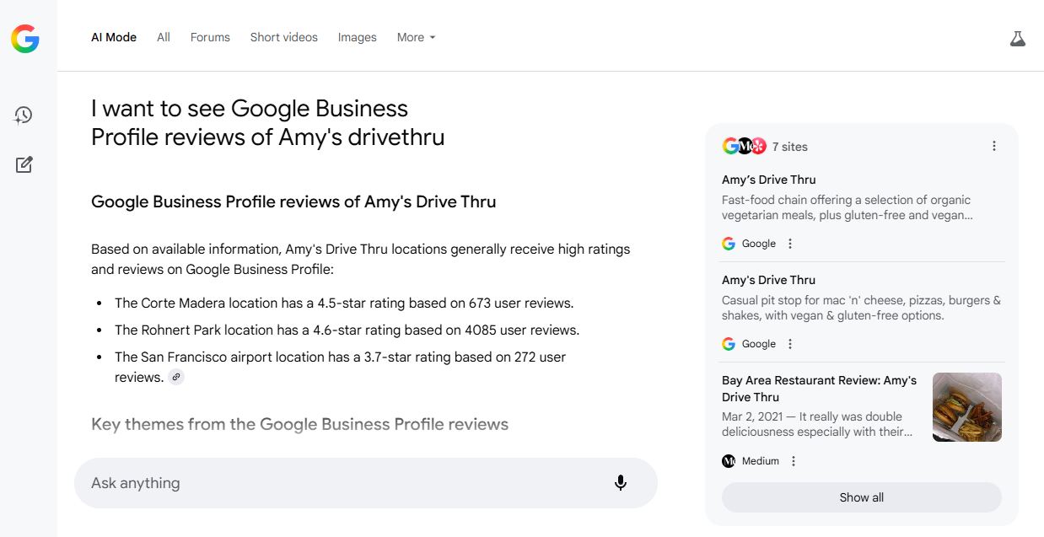Click the Show all button
The height and width of the screenshot is (537, 1044).
(x=862, y=497)
